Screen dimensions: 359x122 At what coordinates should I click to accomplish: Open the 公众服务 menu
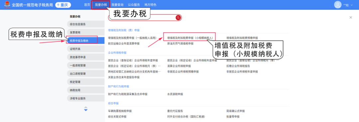point(134,5)
